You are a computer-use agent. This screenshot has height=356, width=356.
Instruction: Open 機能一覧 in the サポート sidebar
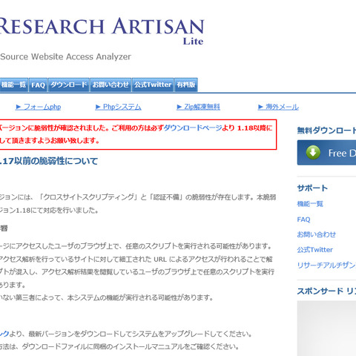pyautogui.click(x=310, y=204)
